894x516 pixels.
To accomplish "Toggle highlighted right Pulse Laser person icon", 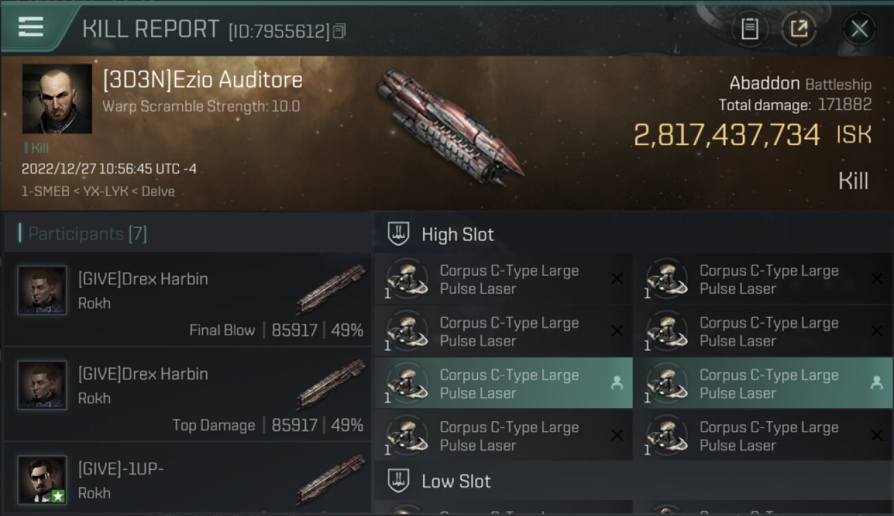I will (876, 384).
